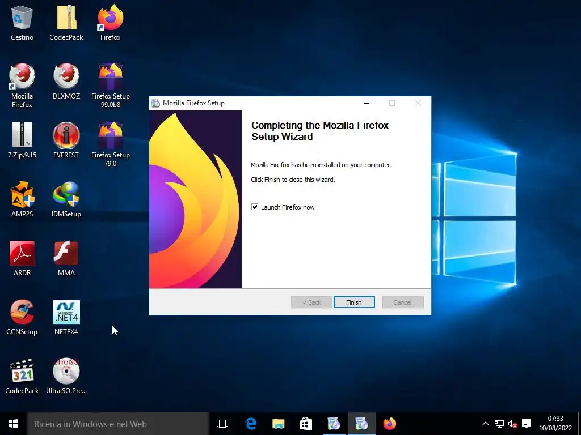Screen dimensions: 581x435
Task: Switch to the active Firefox Setup taskbar item
Action: coord(361,424)
